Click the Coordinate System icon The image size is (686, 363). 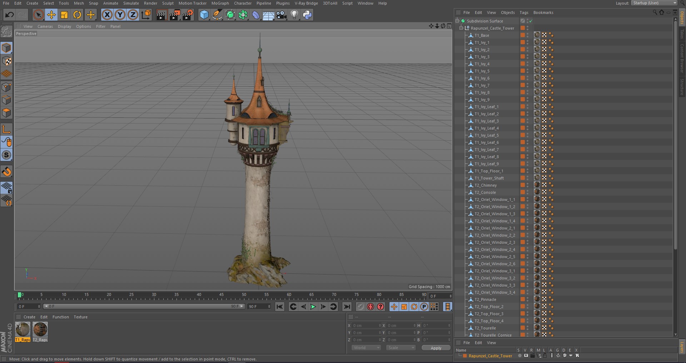click(x=146, y=15)
